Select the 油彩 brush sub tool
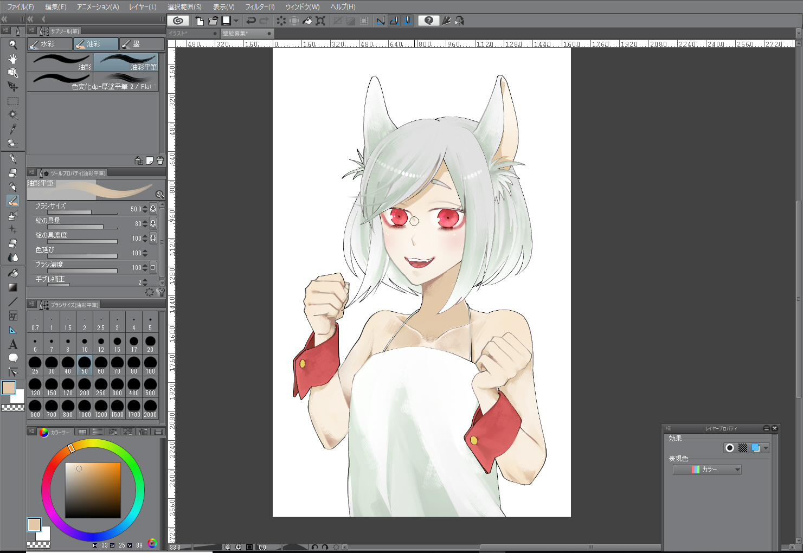 pyautogui.click(x=60, y=62)
